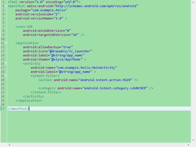The height and width of the screenshot is (147, 196).
Task: Click line number 27 in the gutter
Action: (2, 109)
